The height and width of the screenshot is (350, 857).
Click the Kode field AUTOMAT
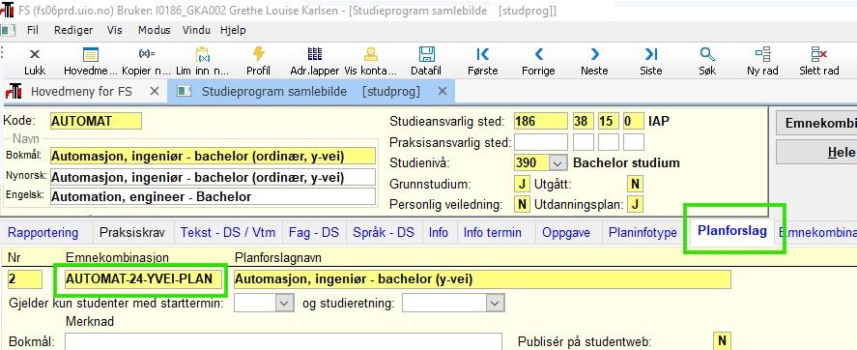(x=96, y=121)
